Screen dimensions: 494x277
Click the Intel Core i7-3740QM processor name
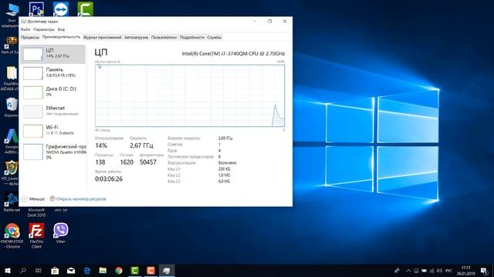click(x=233, y=53)
